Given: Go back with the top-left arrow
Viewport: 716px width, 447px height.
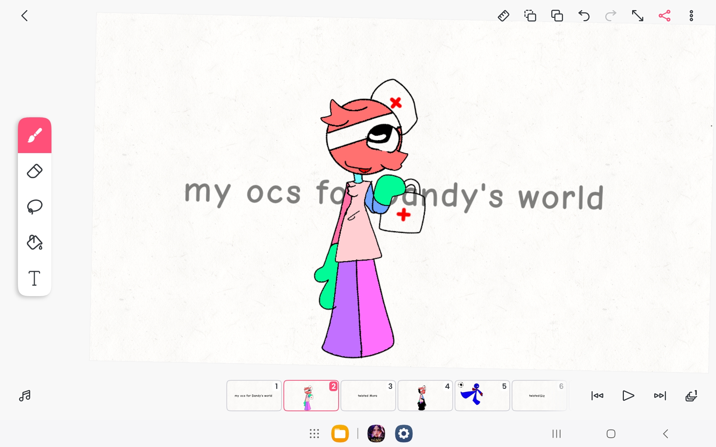Looking at the screenshot, I should point(25,16).
